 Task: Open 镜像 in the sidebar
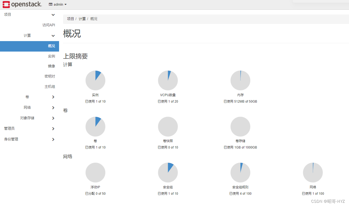coord(52,66)
